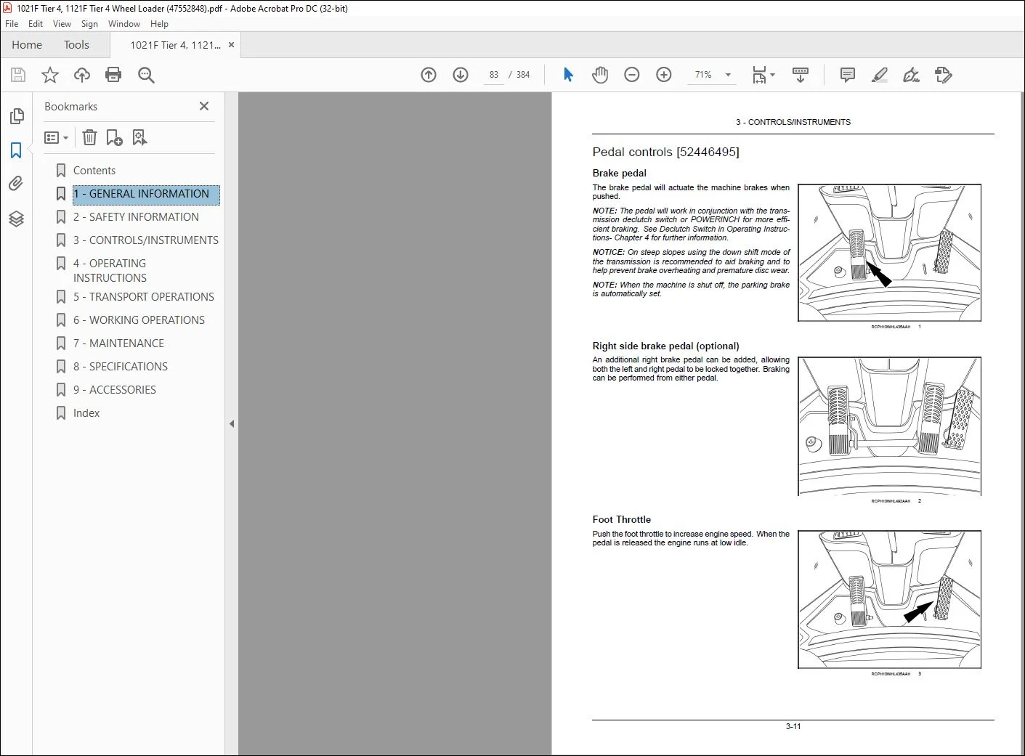Viewport: 1025px width, 756px height.
Task: Add new bookmark icon
Action: coord(114,137)
